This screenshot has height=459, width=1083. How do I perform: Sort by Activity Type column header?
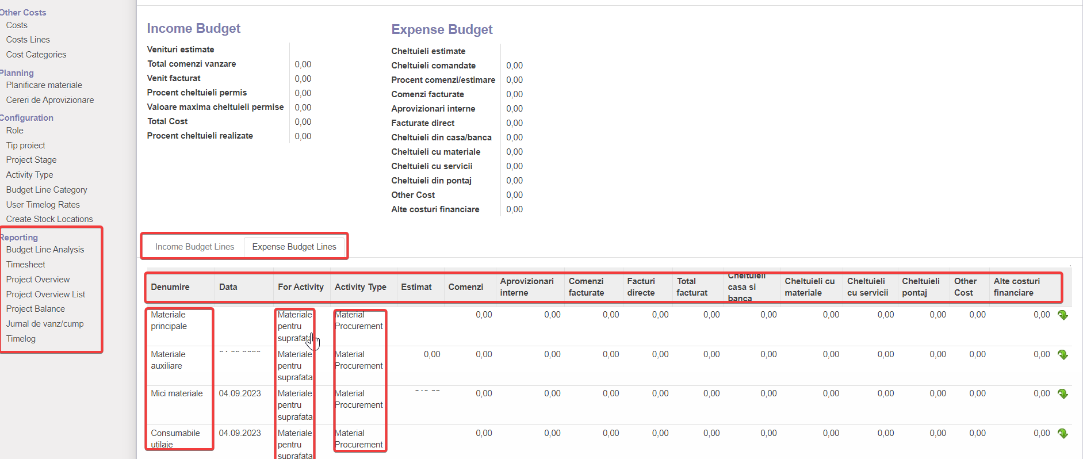[x=360, y=287]
